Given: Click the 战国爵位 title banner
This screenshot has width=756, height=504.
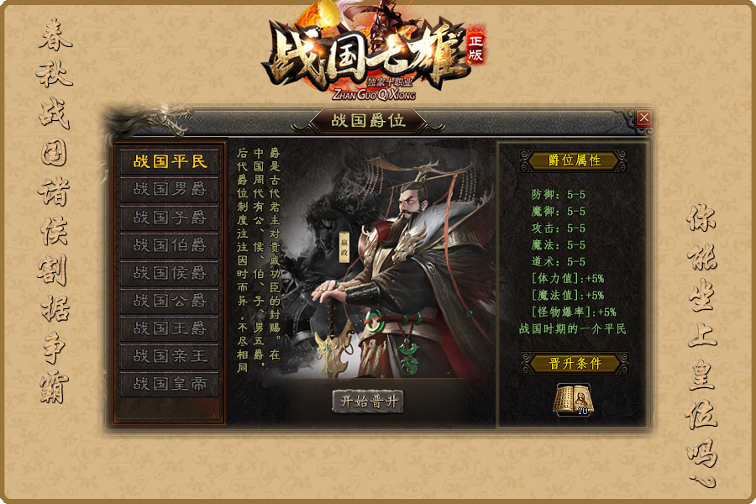Looking at the screenshot, I should pos(369,121).
